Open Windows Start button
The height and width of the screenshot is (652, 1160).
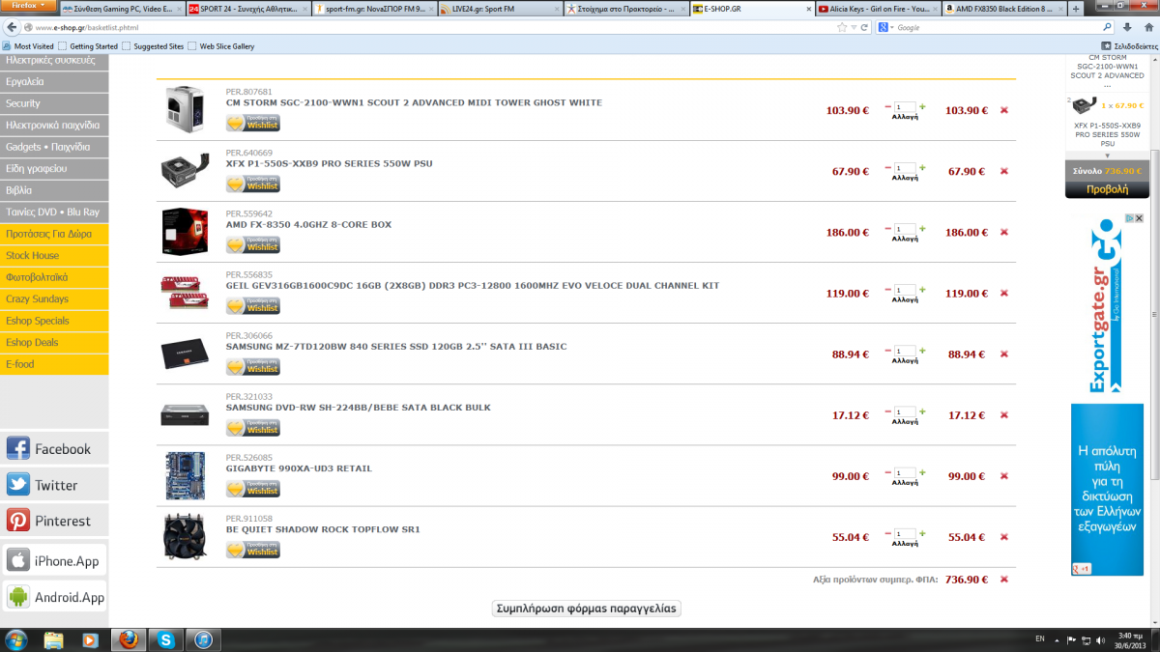click(17, 639)
